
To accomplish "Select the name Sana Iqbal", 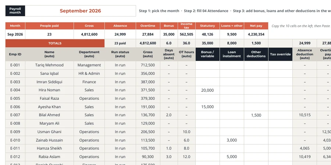I will coord(49,74).
